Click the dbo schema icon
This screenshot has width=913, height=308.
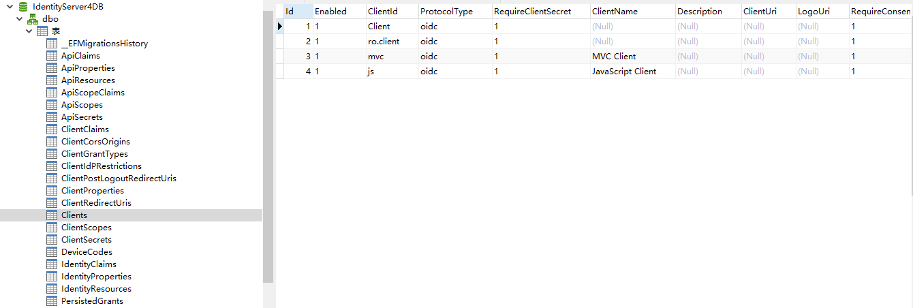33,19
